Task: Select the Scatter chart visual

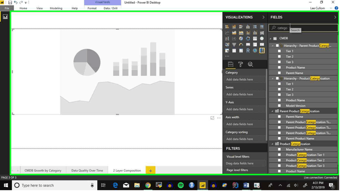Action: pyautogui.click(x=234, y=39)
